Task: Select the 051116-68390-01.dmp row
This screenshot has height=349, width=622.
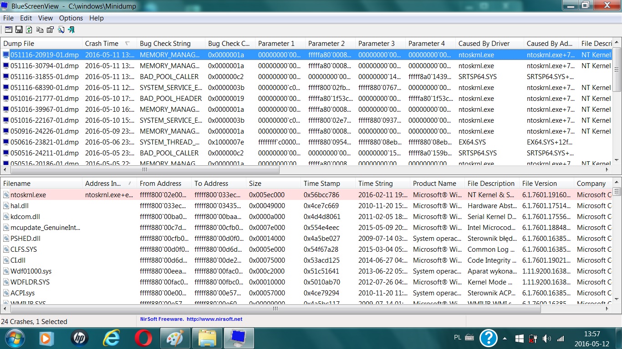Action: tap(306, 88)
